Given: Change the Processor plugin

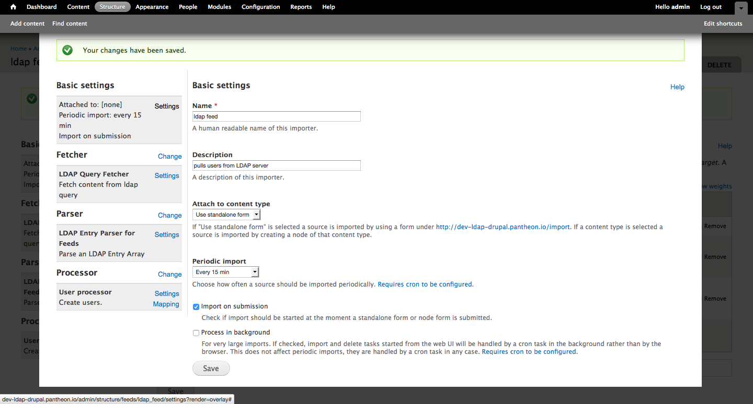Looking at the screenshot, I should [x=170, y=274].
